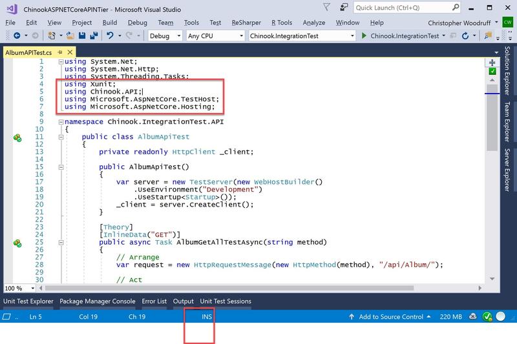Click the vertical scrollbar thumb in the editor
This screenshot has width=517, height=344.
coord(492,117)
